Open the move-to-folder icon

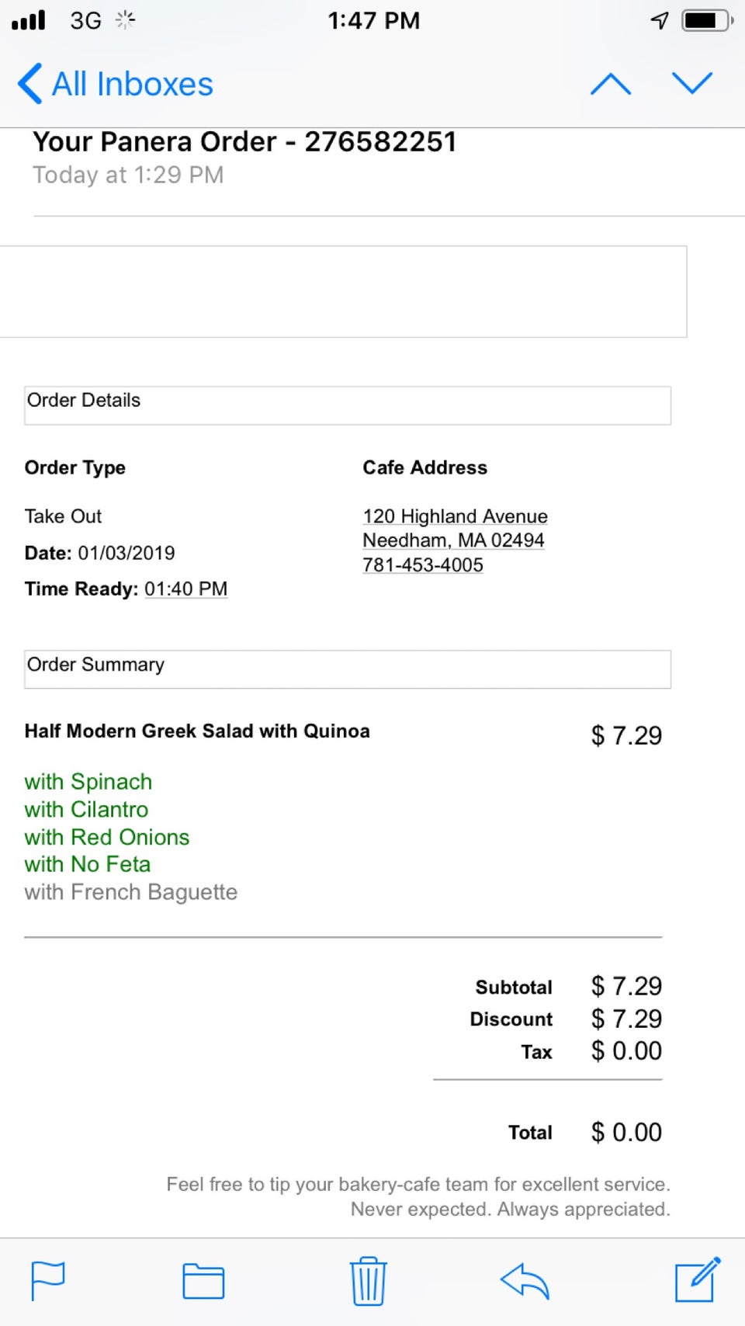coord(203,1281)
